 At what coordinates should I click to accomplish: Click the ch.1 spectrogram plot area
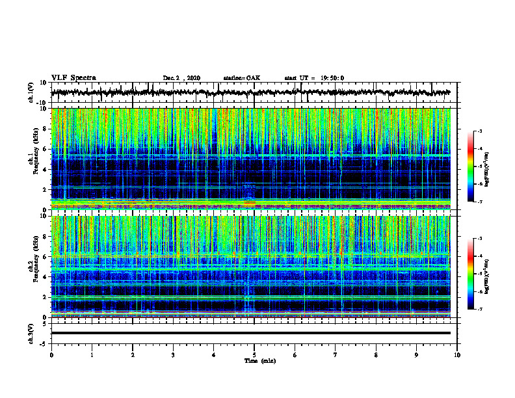click(251, 159)
